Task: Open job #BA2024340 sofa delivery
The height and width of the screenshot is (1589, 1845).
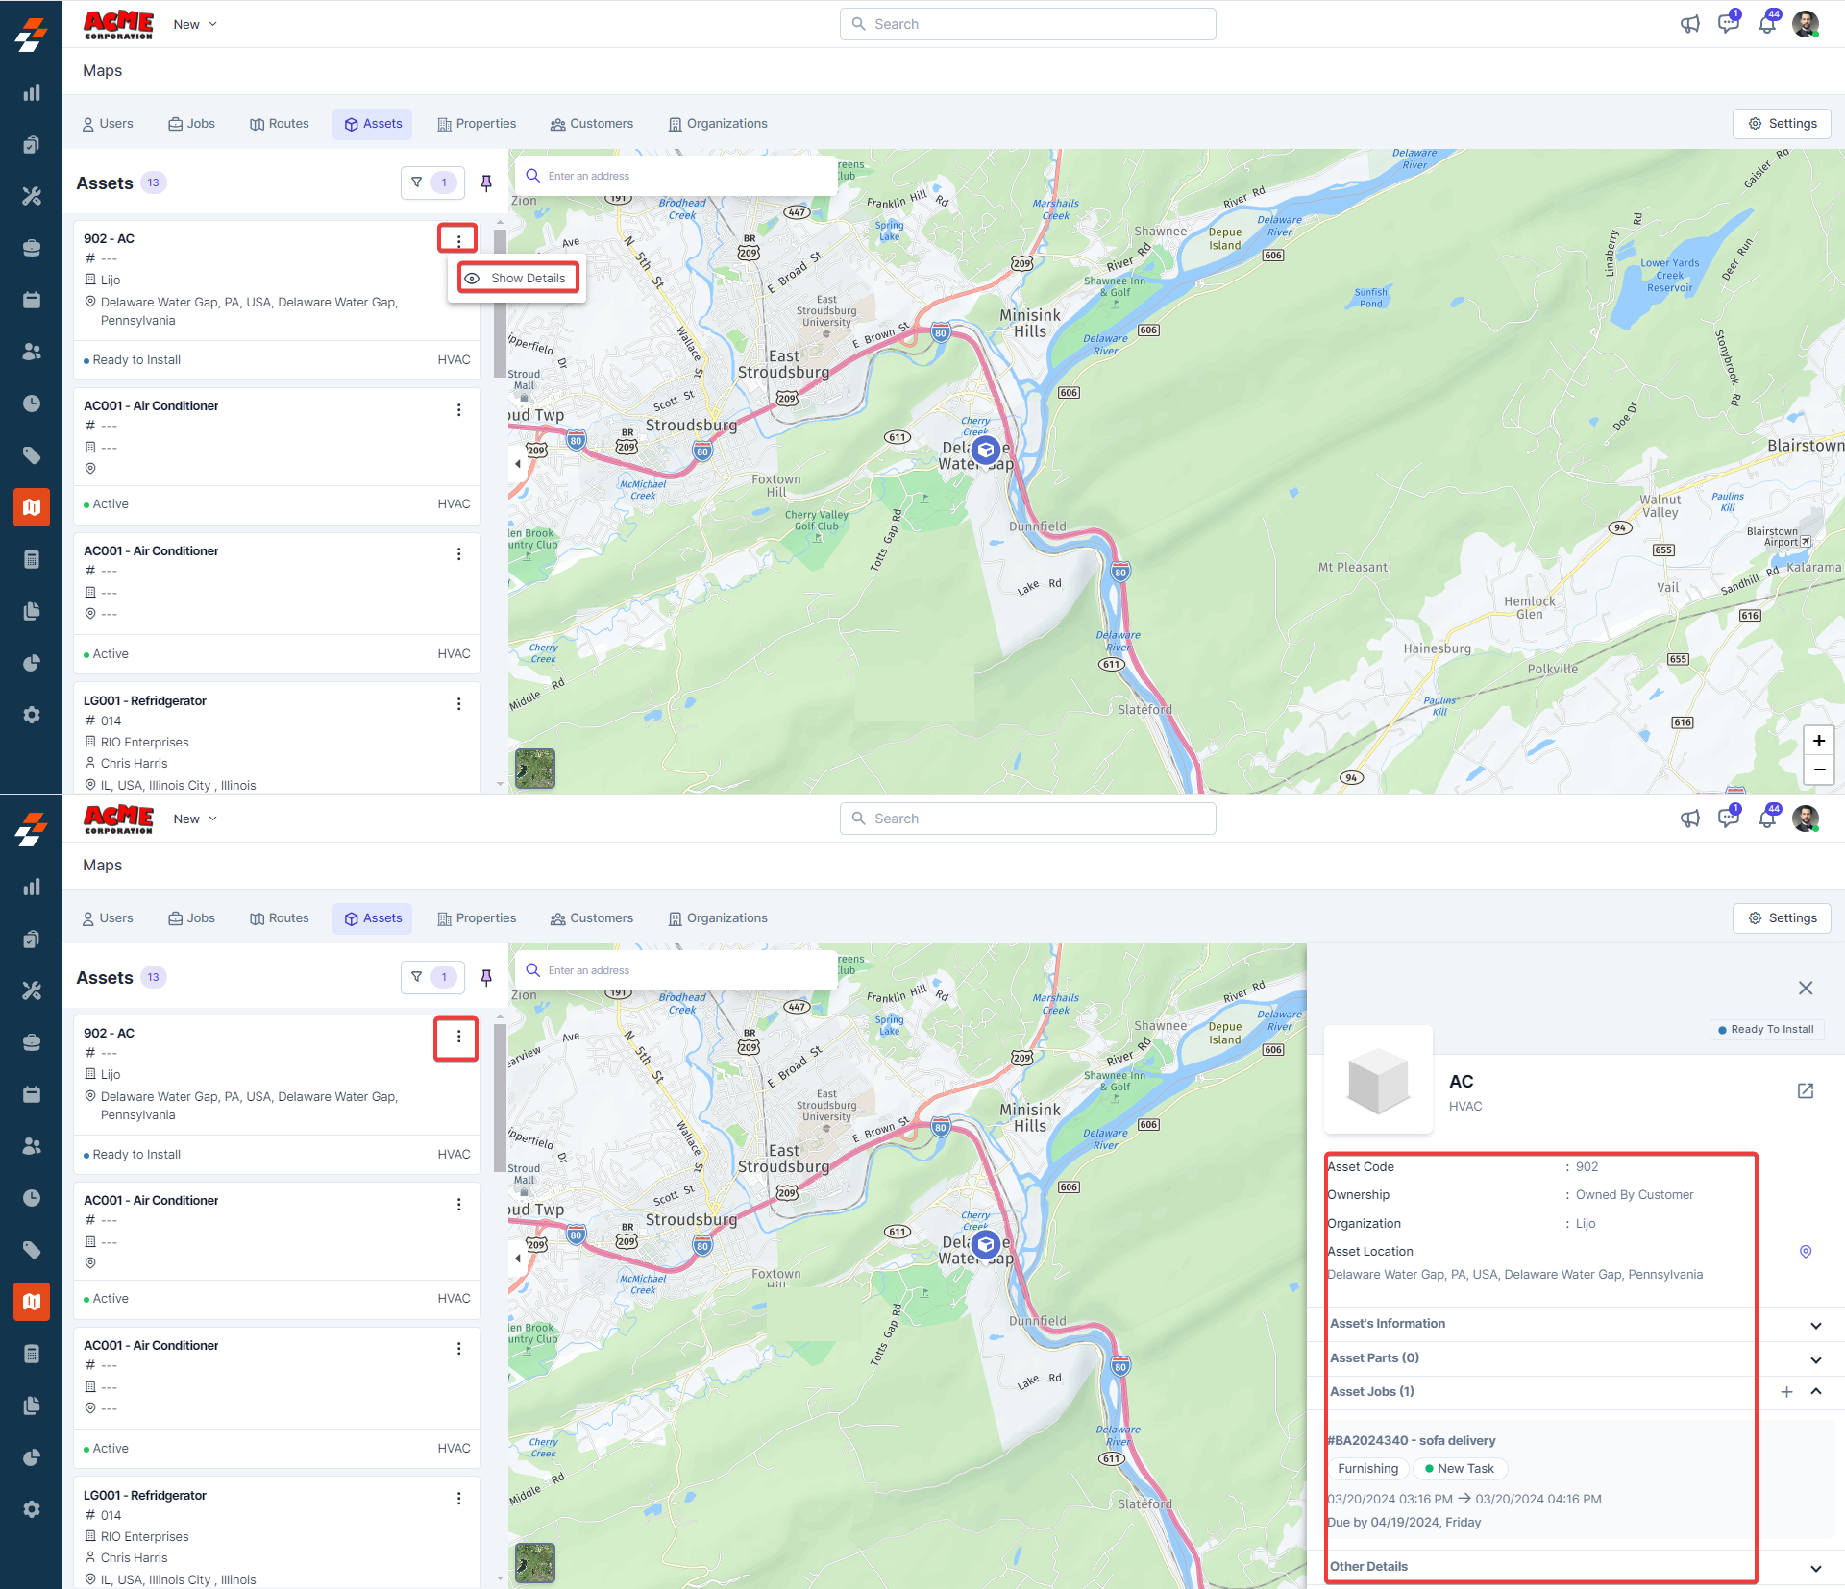Action: [x=1411, y=1440]
